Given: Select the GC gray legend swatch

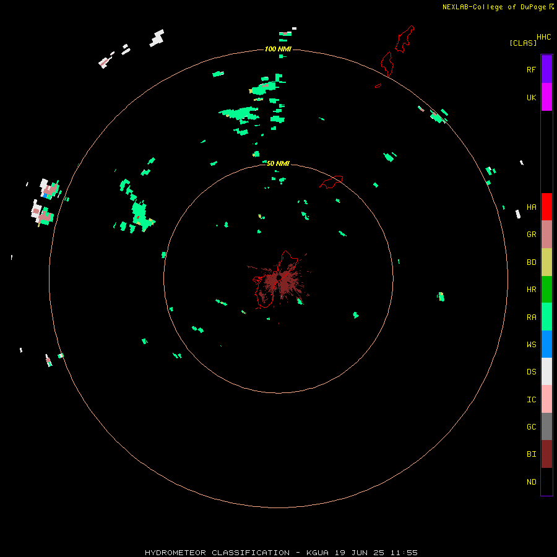Looking at the screenshot, I should point(546,426).
